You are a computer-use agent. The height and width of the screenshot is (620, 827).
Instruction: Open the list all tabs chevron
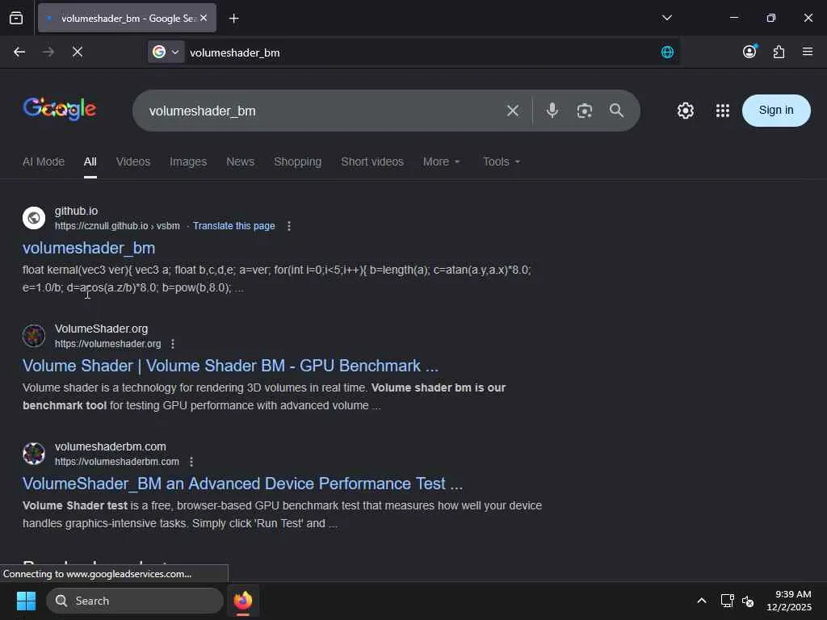coord(666,18)
